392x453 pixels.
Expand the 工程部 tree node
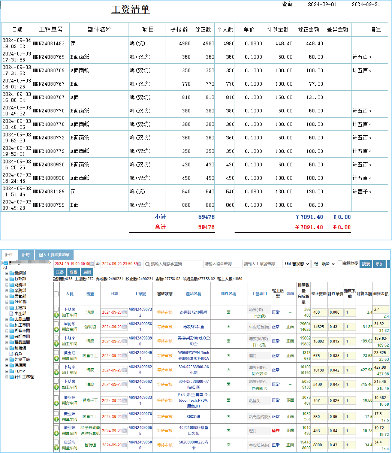tap(7, 308)
